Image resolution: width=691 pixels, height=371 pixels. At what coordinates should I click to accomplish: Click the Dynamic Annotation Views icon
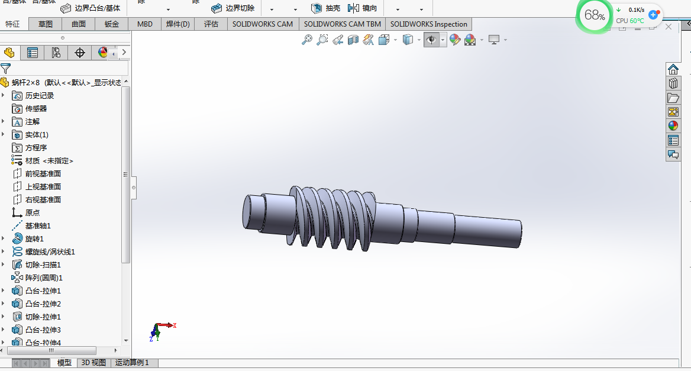click(369, 40)
